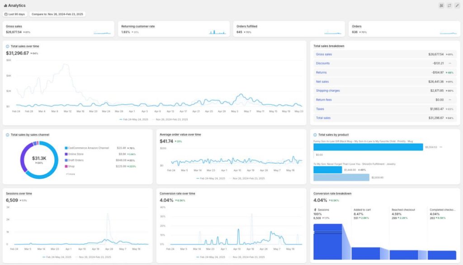Screen dimensions: 463x265
Task: Click the Sessions icon in Conversion rate breakdown
Action: coord(315,210)
